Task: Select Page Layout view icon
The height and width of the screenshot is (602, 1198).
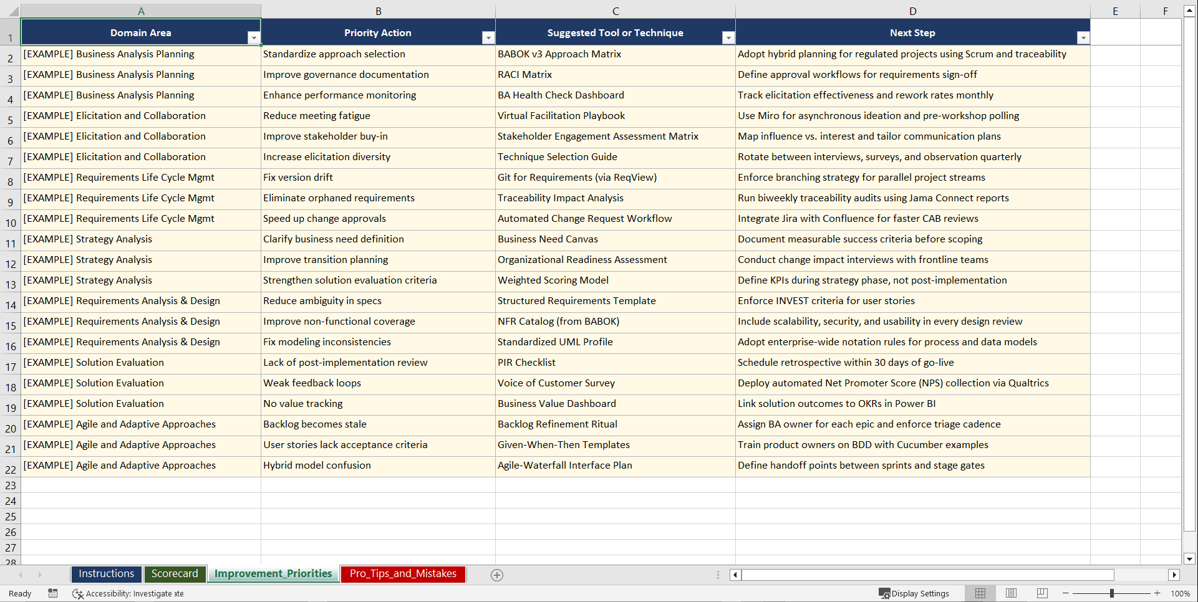Action: tap(1011, 593)
